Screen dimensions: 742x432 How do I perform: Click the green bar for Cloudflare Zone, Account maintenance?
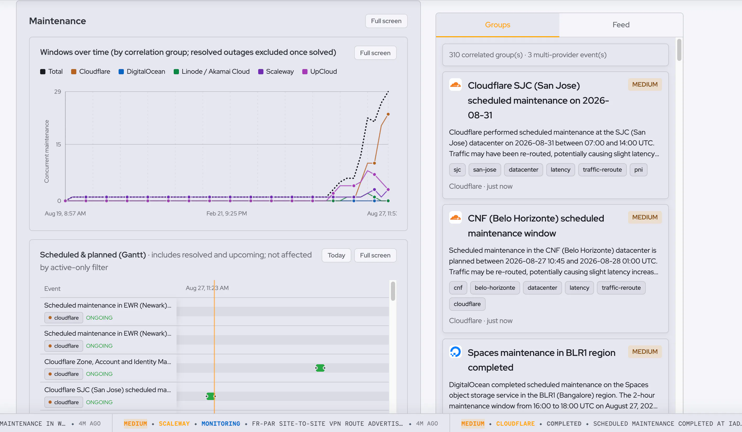tap(320, 368)
